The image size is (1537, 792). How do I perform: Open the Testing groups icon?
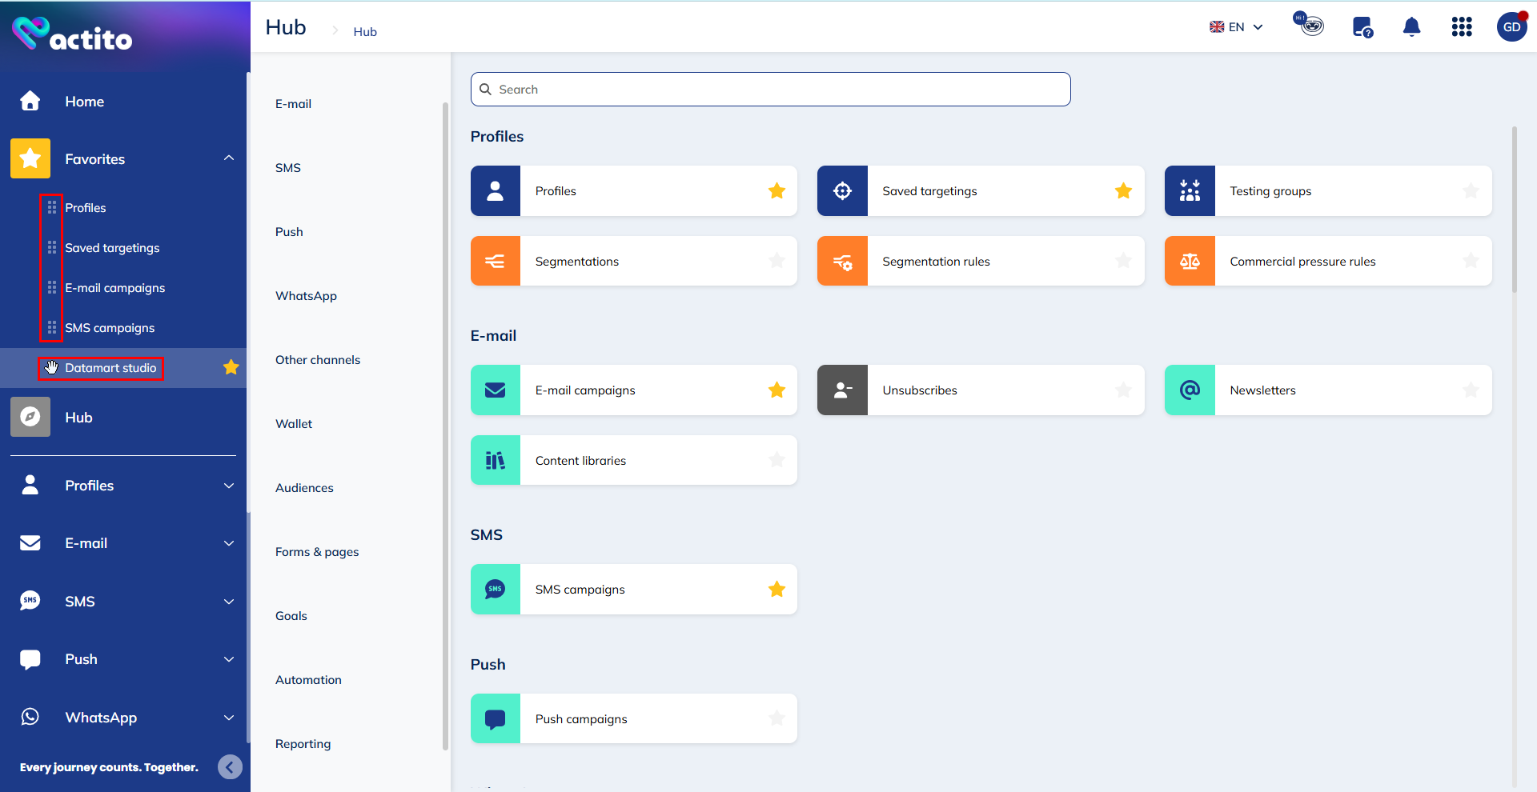[1190, 190]
